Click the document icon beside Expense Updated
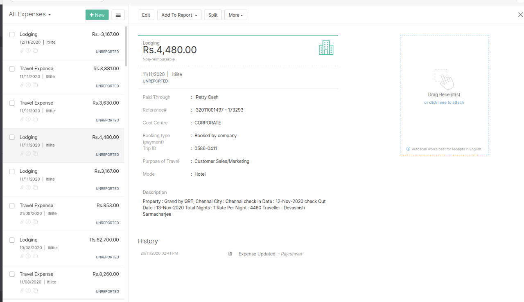Viewport: 524px width, 302px height. tap(230, 254)
